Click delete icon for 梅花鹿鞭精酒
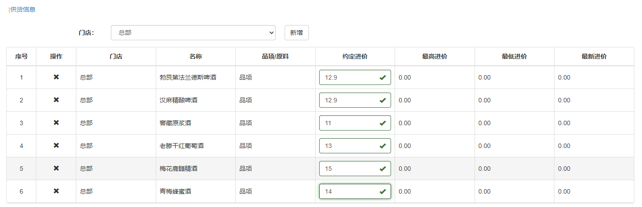This screenshot has width=642, height=207. pos(56,169)
